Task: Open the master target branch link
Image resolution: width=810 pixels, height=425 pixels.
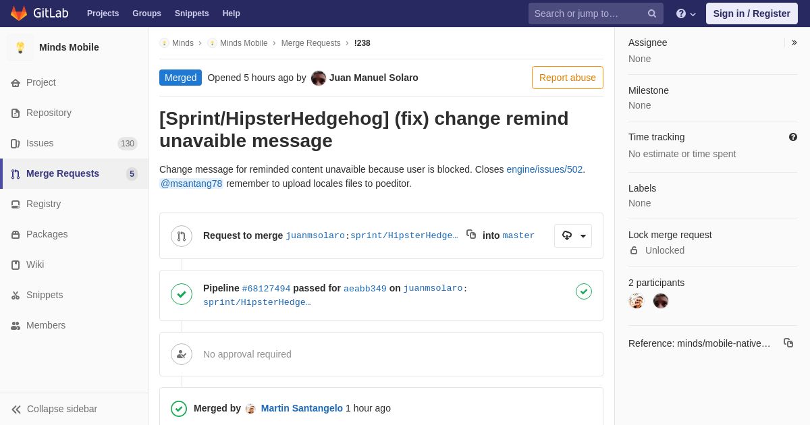Action: click(x=518, y=235)
